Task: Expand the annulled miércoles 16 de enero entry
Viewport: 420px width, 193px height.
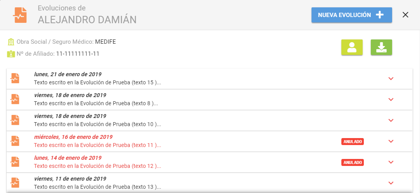Action: (391, 141)
